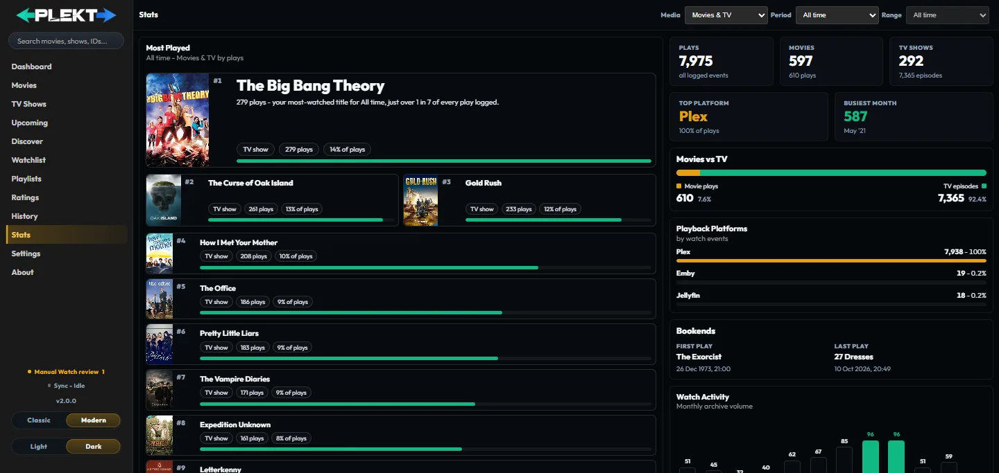Click the TV SHOWS 292 stat card
The height and width of the screenshot is (473, 999).
click(x=941, y=62)
